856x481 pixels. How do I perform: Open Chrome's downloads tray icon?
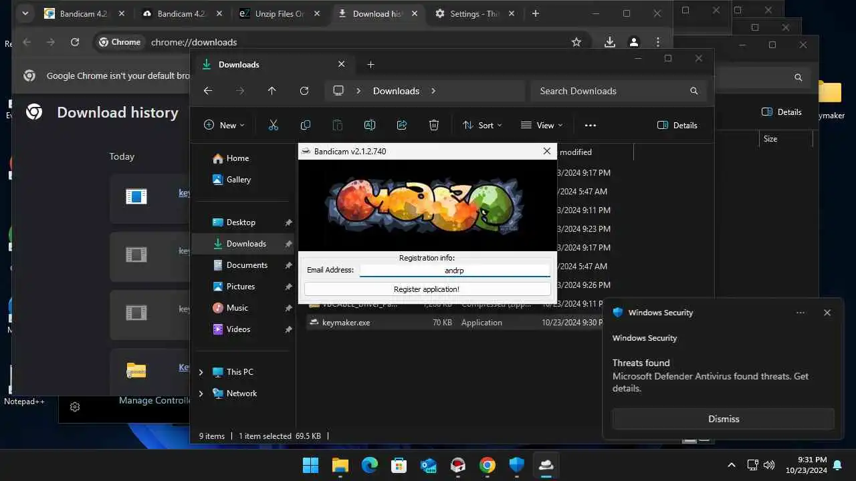(610, 42)
